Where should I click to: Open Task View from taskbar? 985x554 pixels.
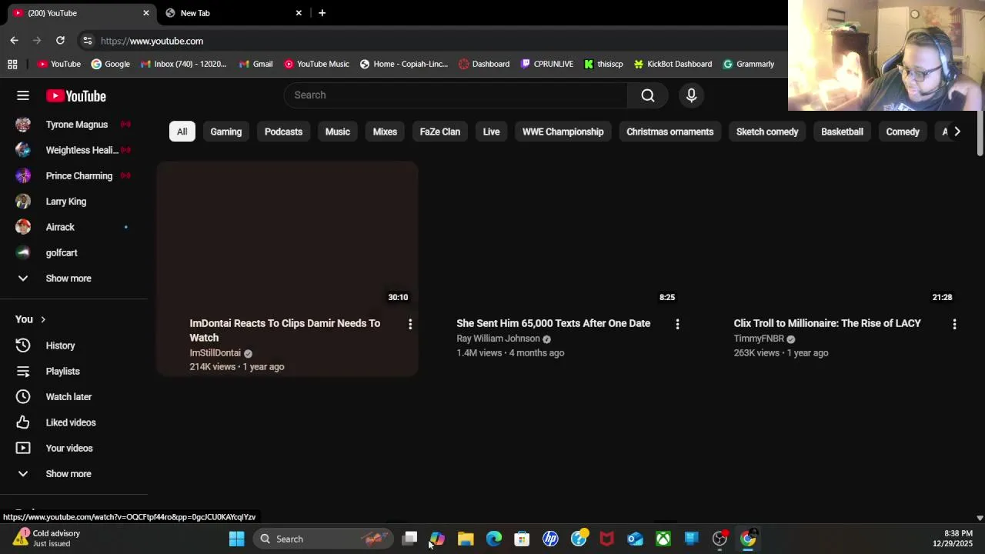pos(409,539)
